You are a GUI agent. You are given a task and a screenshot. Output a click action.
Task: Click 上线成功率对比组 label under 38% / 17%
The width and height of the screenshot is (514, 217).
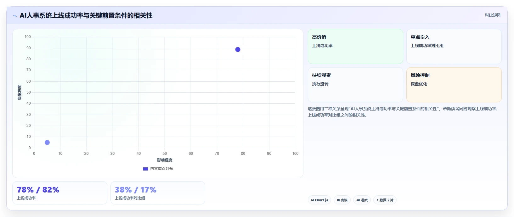tap(130, 198)
